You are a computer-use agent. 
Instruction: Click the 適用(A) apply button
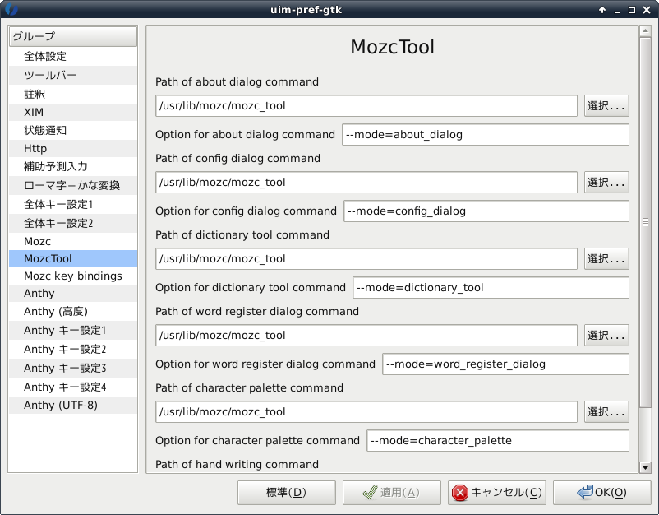click(392, 493)
